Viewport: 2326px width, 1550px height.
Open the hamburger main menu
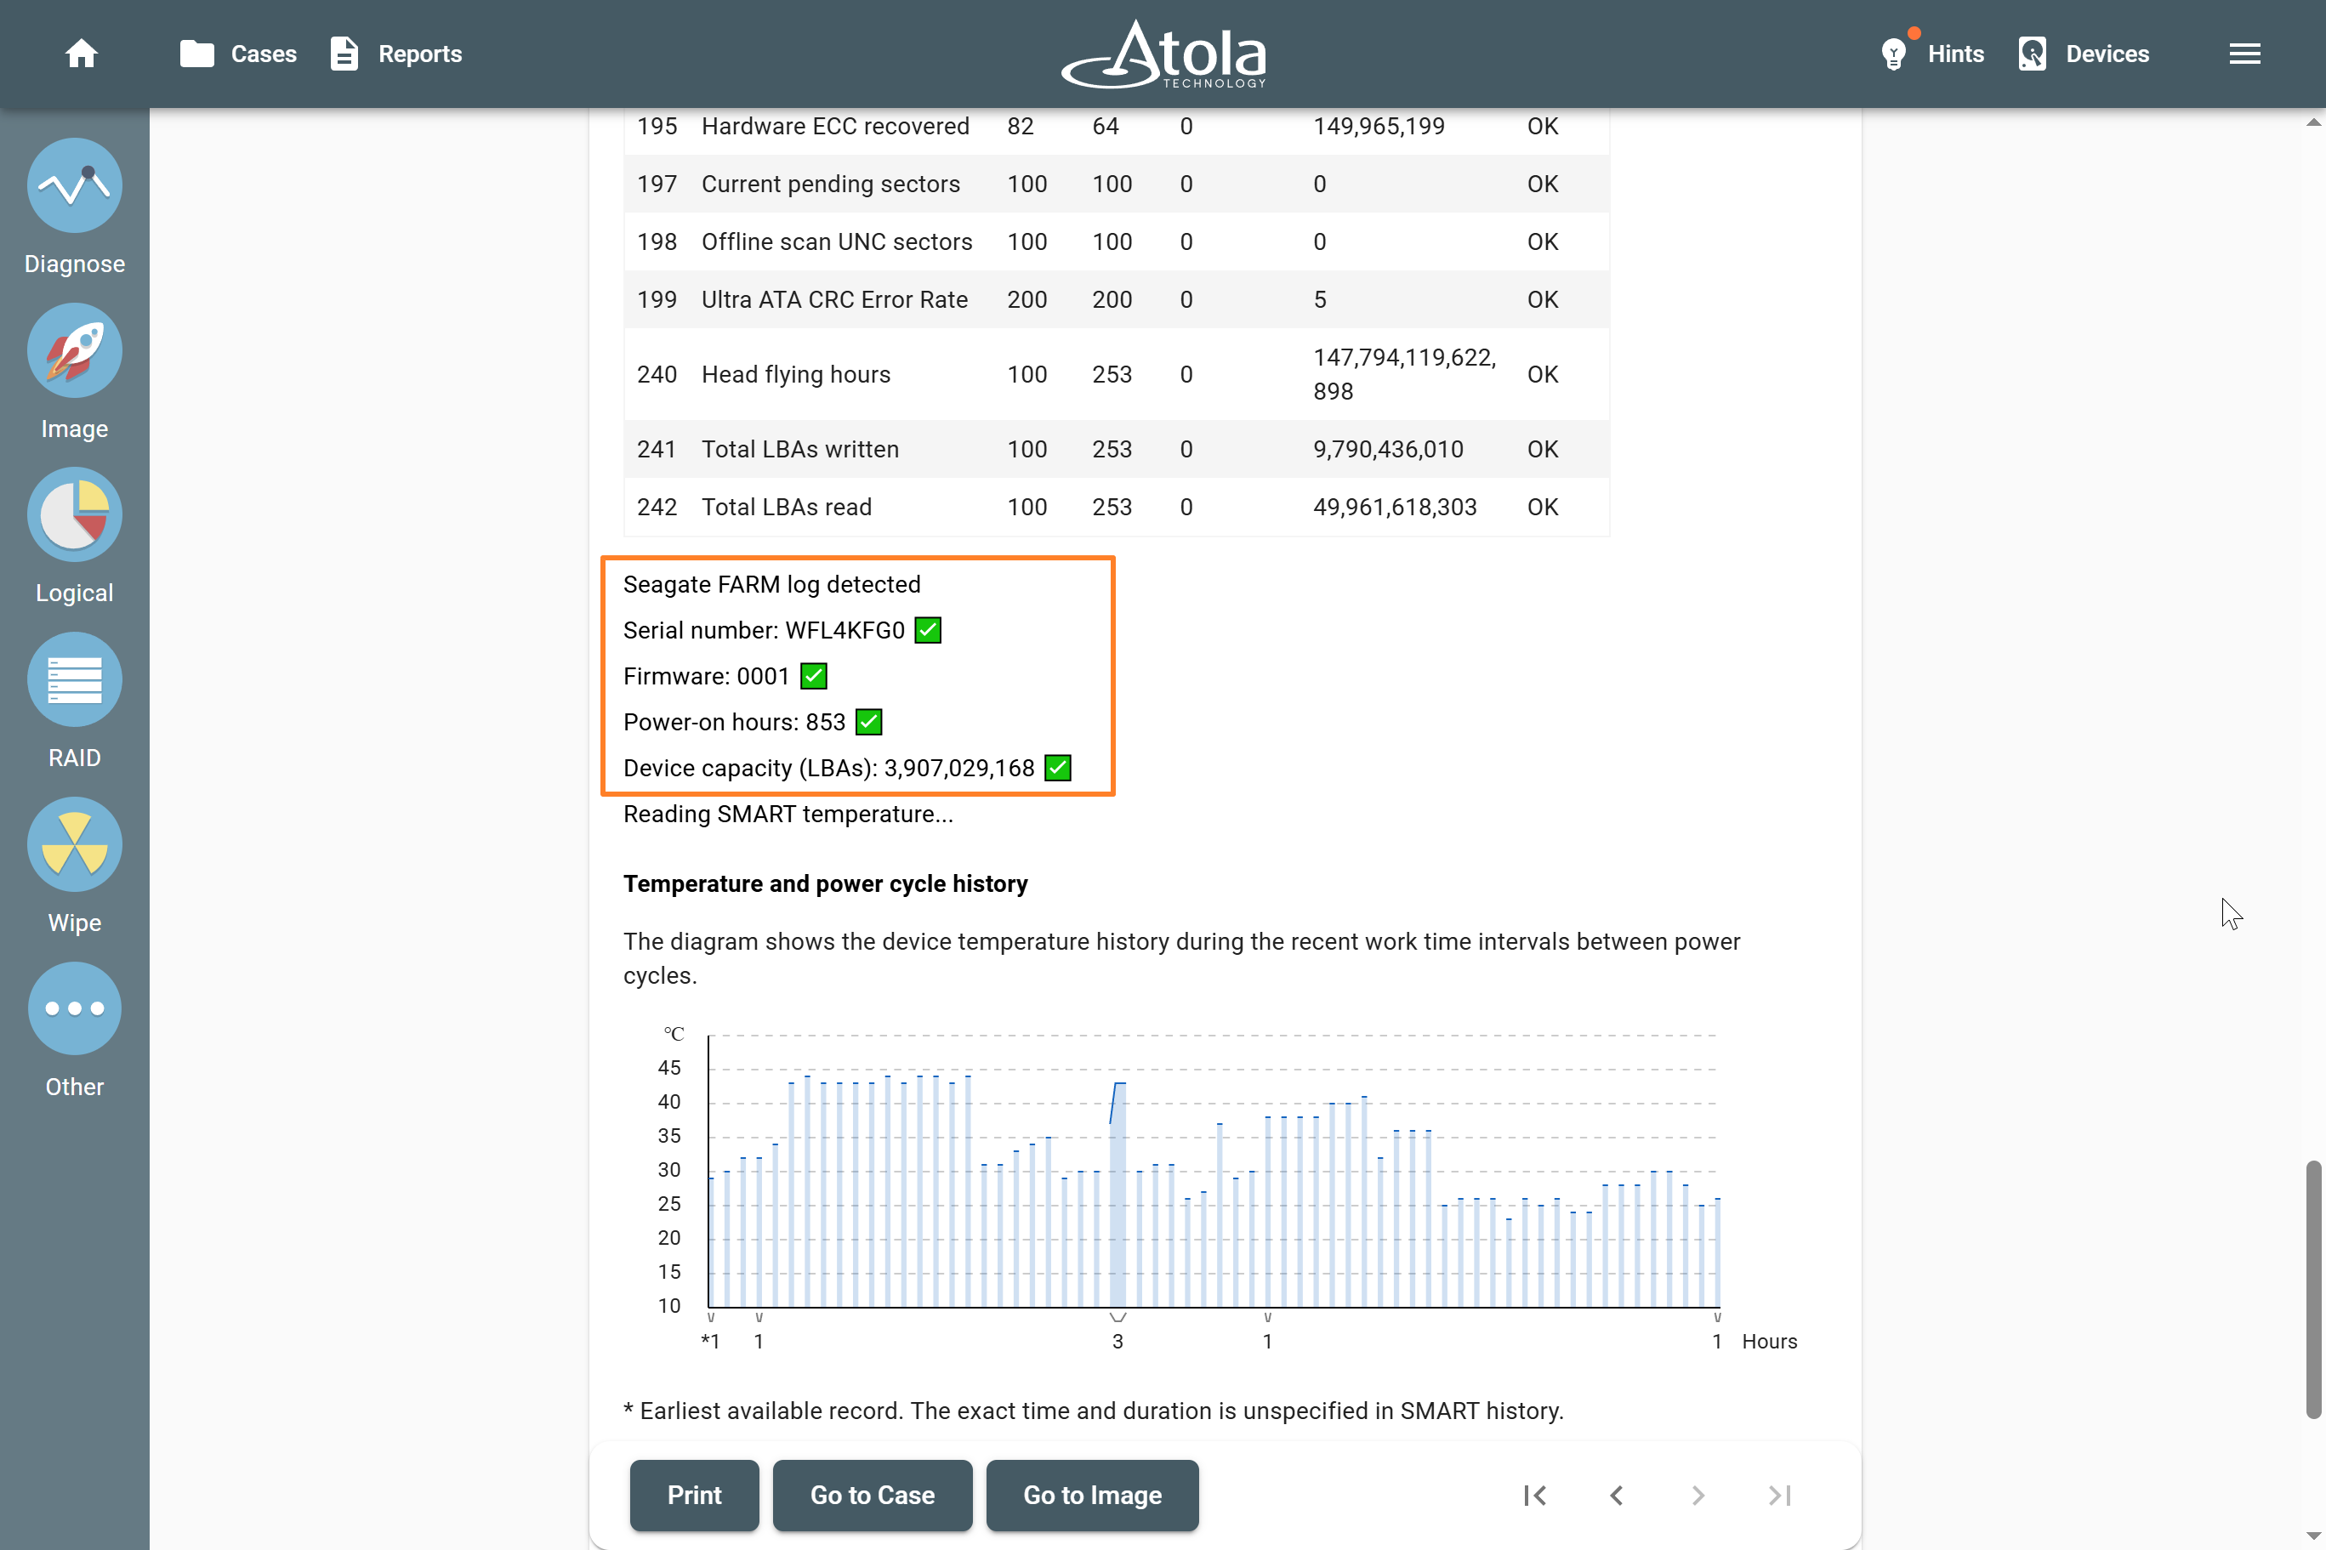2244,54
